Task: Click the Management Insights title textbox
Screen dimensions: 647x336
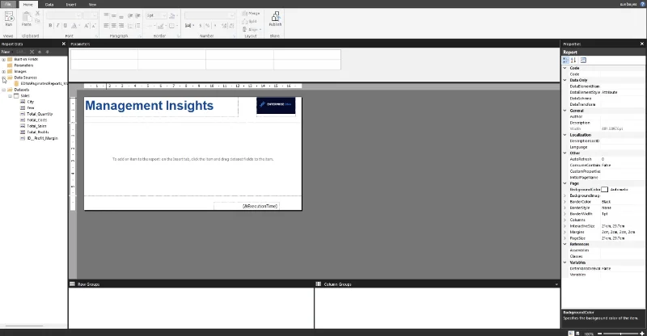Action: click(161, 107)
